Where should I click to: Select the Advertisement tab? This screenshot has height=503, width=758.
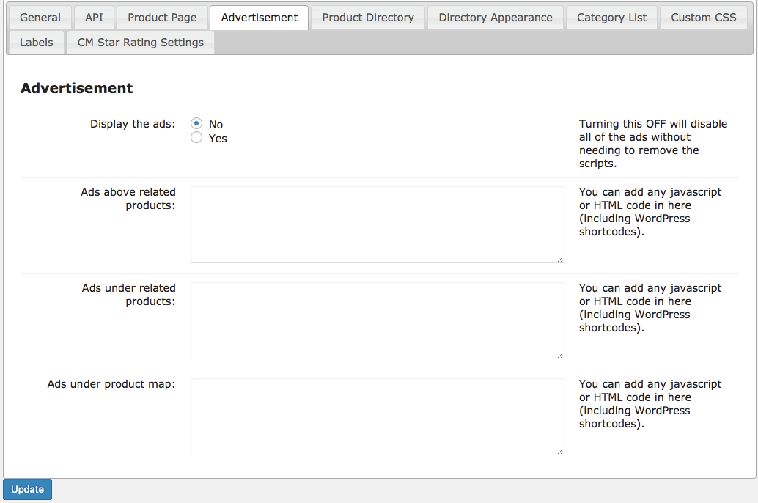259,18
